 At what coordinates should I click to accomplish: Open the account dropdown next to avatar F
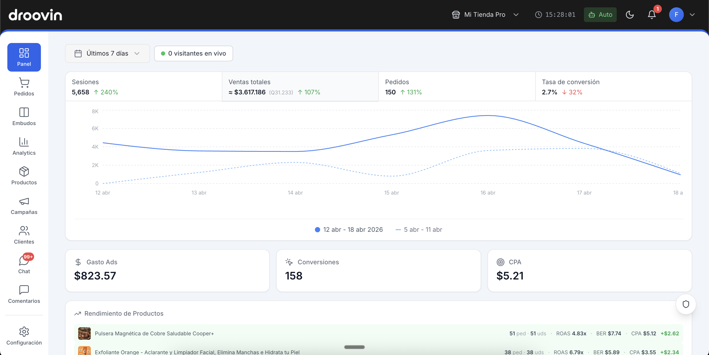(x=693, y=15)
